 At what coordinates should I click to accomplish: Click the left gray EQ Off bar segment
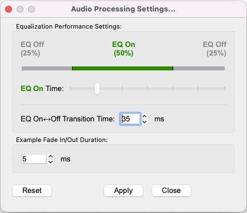pos(47,68)
